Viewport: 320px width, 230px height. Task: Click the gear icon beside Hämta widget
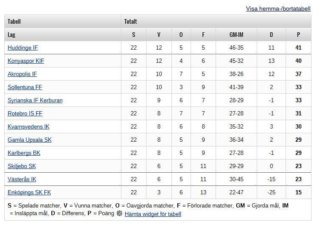[x=119, y=213]
